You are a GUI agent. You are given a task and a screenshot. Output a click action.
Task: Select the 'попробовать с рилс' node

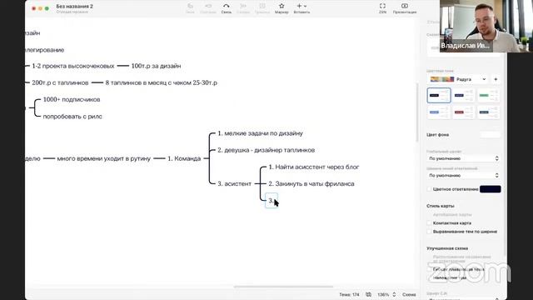click(72, 117)
